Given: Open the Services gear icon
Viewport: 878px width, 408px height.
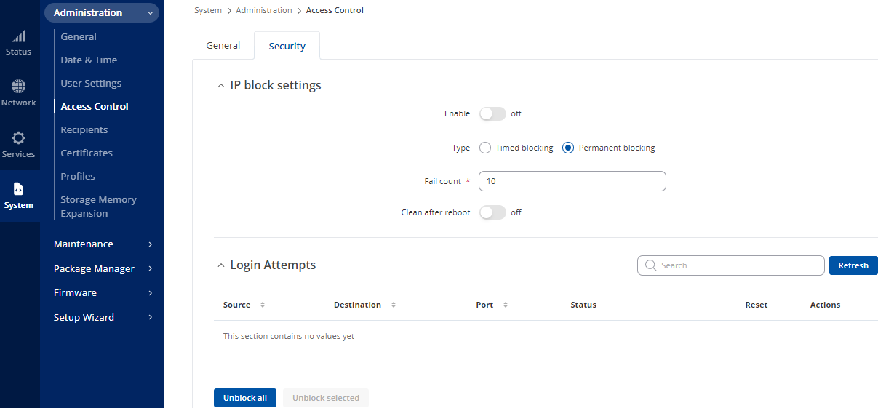Looking at the screenshot, I should (x=19, y=138).
